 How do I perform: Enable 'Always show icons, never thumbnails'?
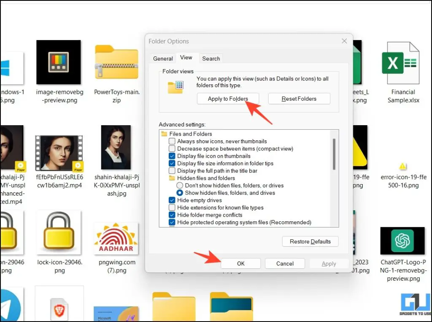tap(172, 141)
